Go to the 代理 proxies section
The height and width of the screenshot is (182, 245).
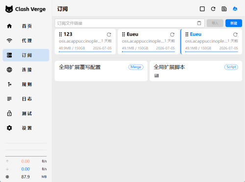(26, 41)
